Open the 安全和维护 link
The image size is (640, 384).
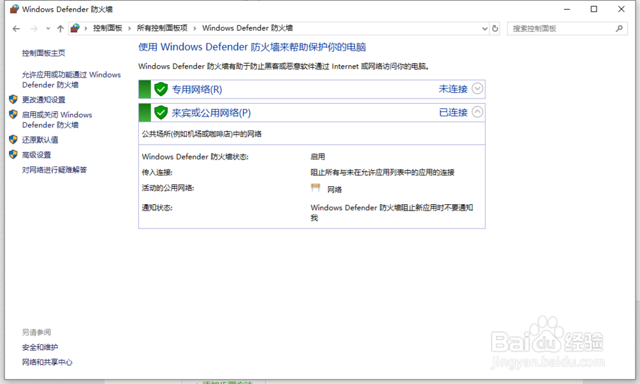40,346
